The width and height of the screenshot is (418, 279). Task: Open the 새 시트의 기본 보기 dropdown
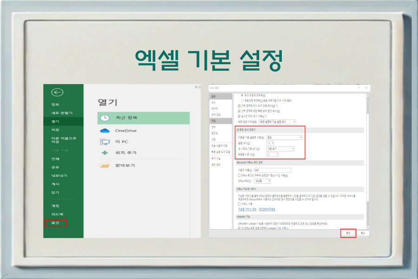click(281, 149)
